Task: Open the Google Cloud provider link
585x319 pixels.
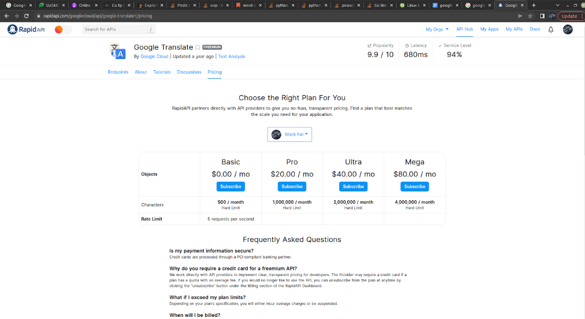Action: [154, 56]
